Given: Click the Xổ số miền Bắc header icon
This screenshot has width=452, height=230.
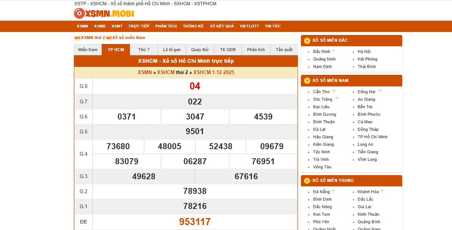Looking at the screenshot, I should pos(307,40).
